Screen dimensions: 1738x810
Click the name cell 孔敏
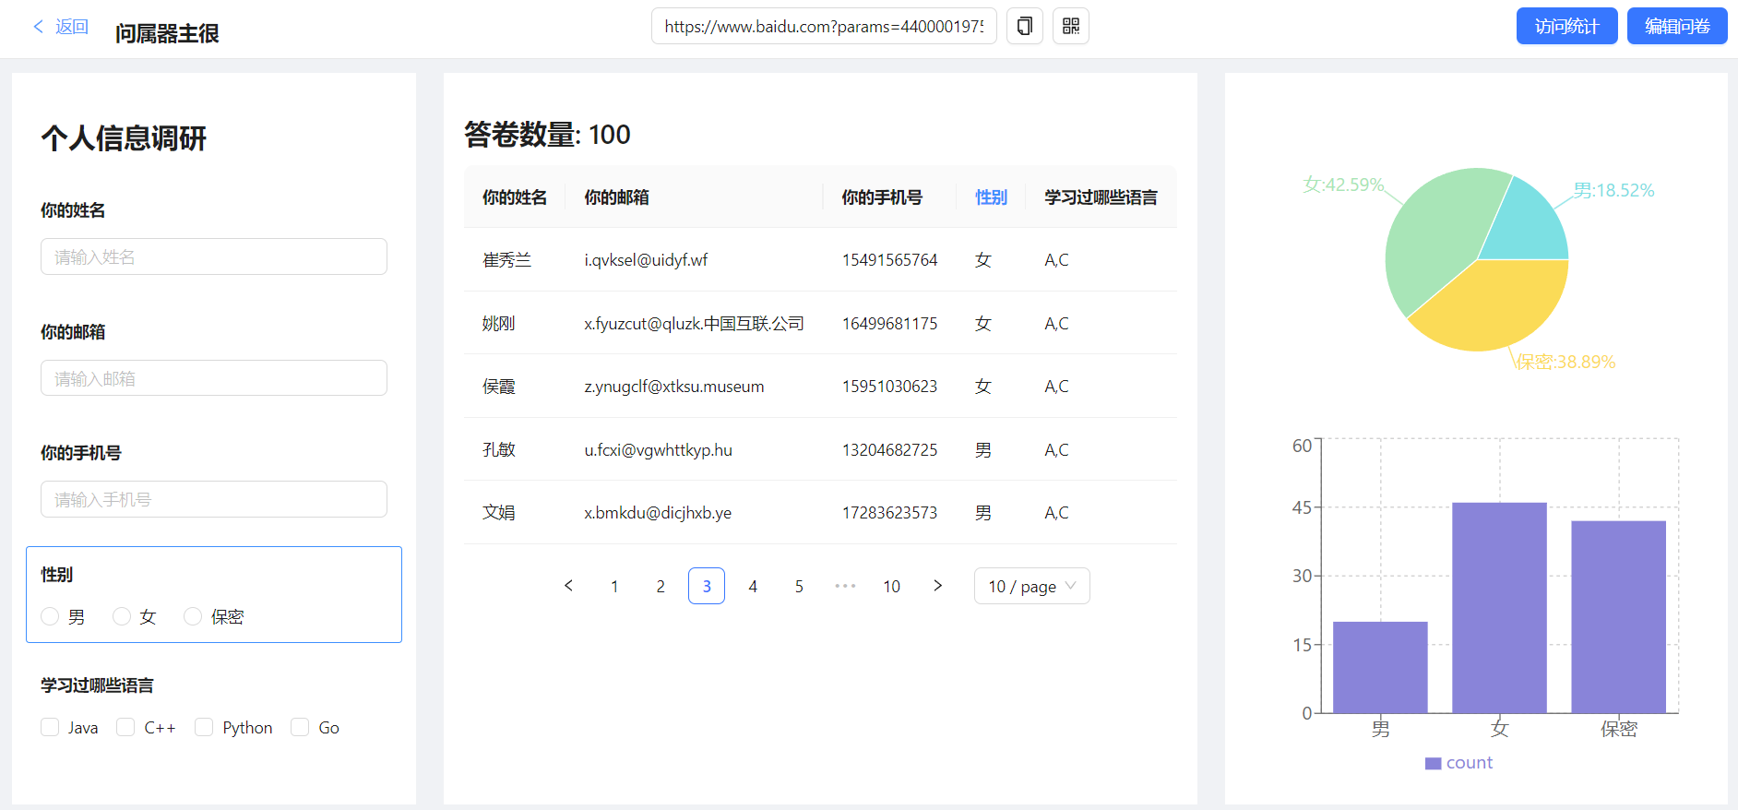pyautogui.click(x=498, y=450)
